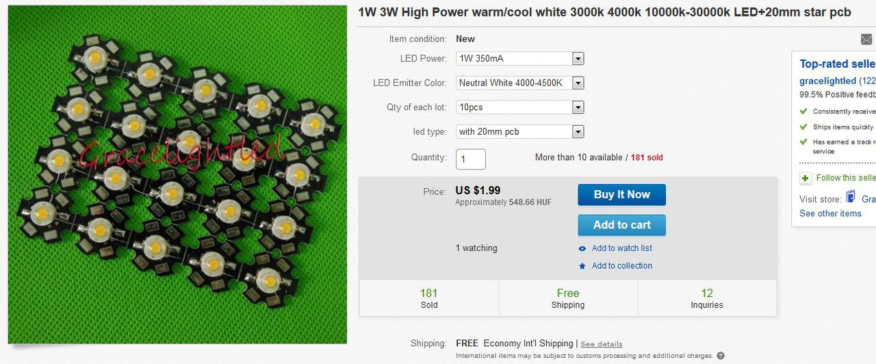This screenshot has height=364, width=876.
Task: Open the LED Power dropdown arrow
Action: click(x=578, y=59)
